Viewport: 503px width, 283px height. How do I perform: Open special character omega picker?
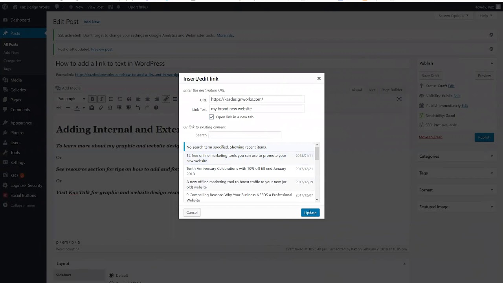(110, 108)
